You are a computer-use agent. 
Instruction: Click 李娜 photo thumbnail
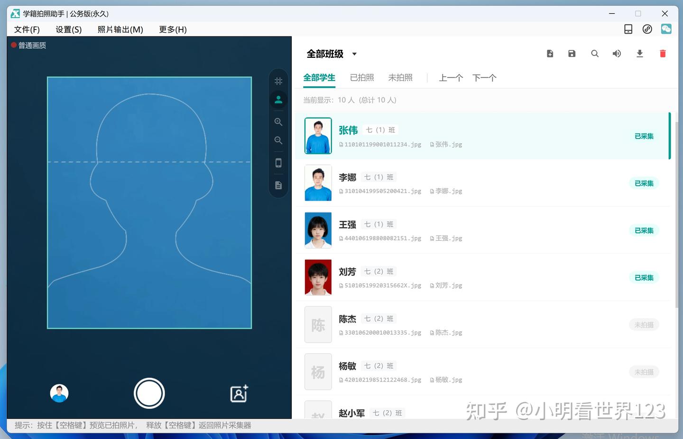pyautogui.click(x=318, y=183)
